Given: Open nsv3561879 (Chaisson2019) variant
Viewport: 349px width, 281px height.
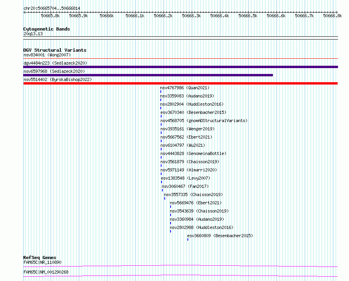Looking at the screenshot, I should [190, 162].
